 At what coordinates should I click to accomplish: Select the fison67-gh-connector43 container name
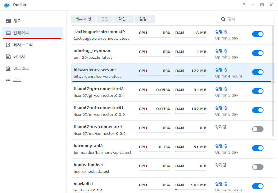pos(99,89)
